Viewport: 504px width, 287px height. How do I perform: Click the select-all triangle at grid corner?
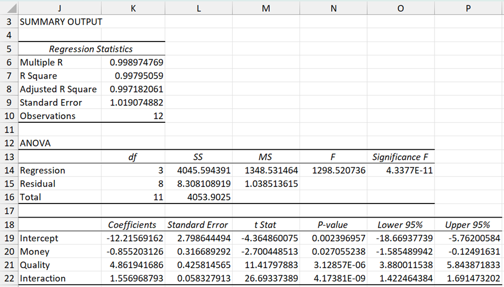pyautogui.click(x=9, y=9)
